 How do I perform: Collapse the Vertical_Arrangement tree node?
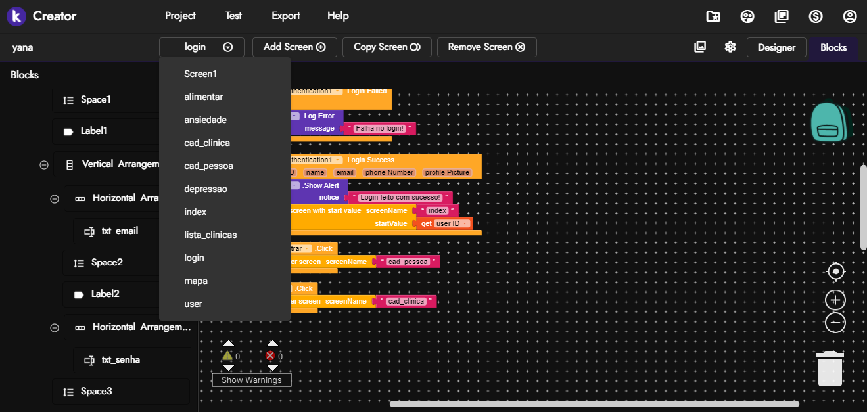44,165
